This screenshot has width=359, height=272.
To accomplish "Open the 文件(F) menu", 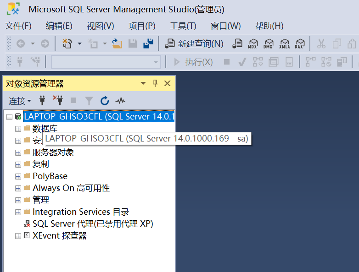I will 18,26.
